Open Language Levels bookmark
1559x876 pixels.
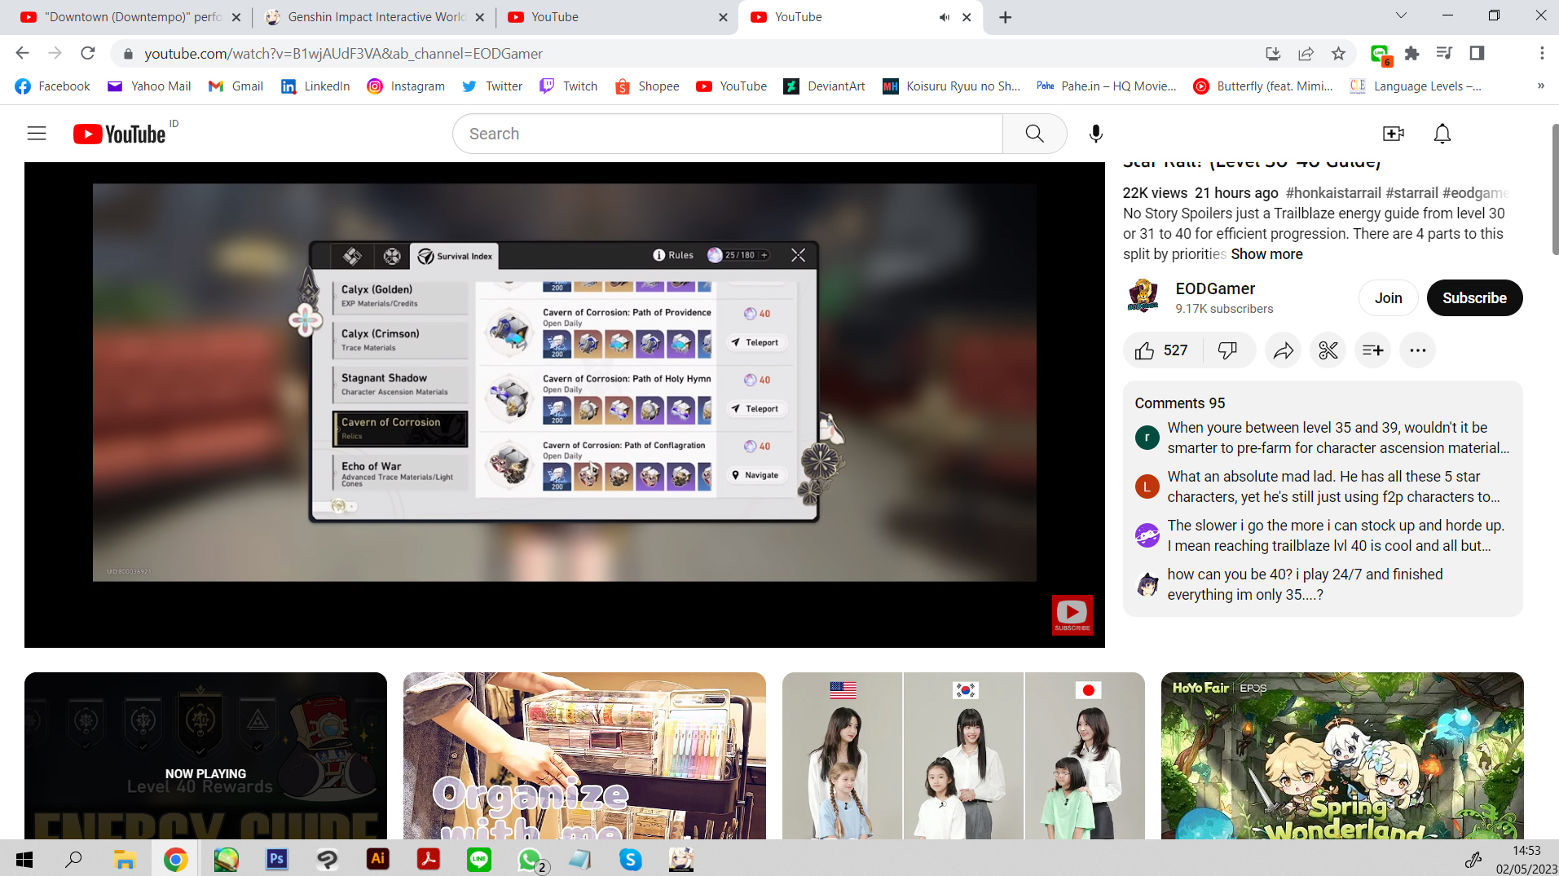point(1416,86)
